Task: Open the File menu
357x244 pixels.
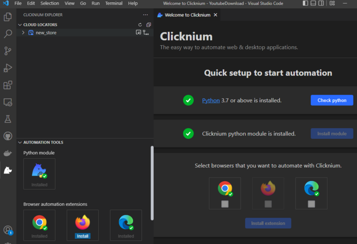Action: click(x=18, y=3)
